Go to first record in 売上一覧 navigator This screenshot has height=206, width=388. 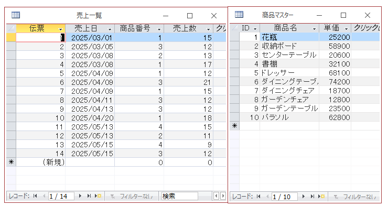click(35, 196)
